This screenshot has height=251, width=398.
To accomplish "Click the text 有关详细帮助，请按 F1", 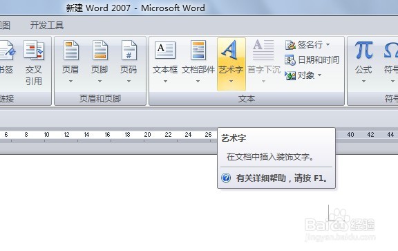I will pyautogui.click(x=282, y=178).
